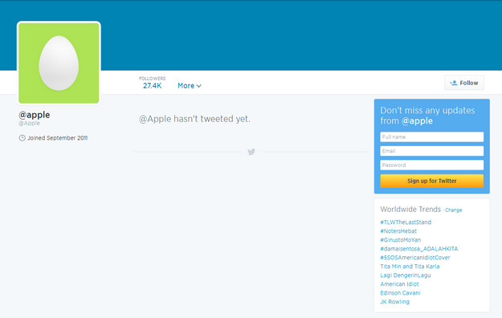This screenshot has height=318, width=502.
Task: Click the Joined September 2011 text
Action: click(57, 138)
